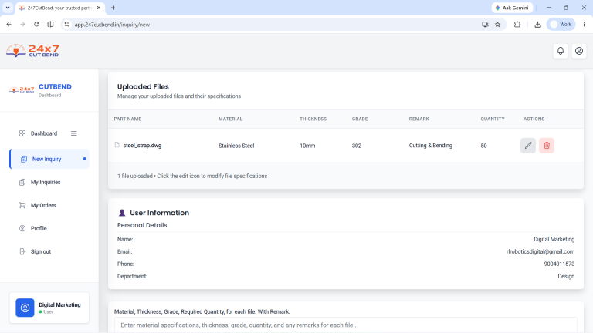
Task: Click the browser back arrow
Action: pos(8,24)
